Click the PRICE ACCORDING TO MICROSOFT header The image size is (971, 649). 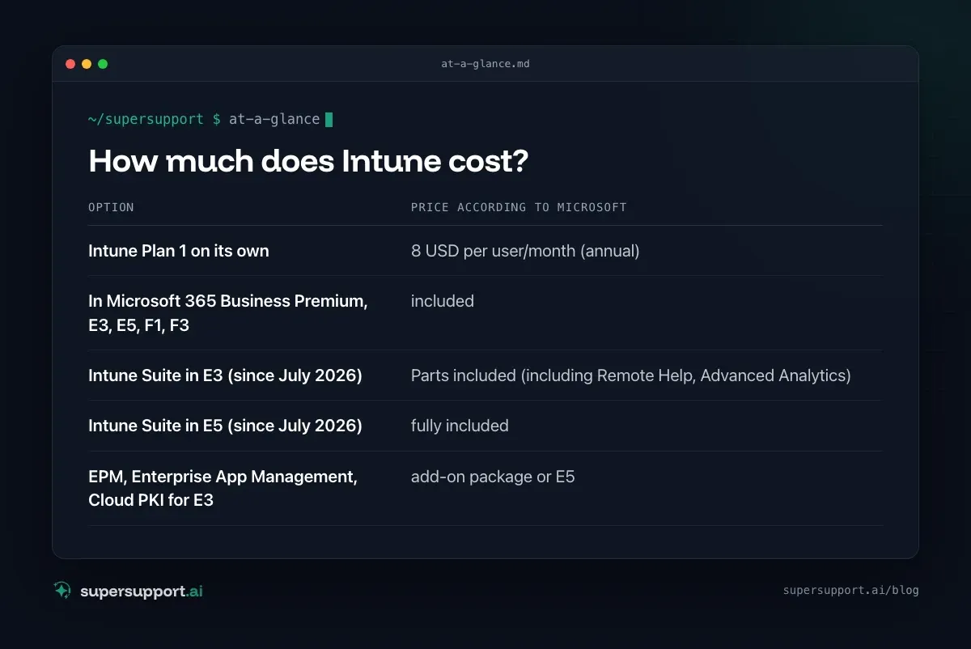point(519,207)
